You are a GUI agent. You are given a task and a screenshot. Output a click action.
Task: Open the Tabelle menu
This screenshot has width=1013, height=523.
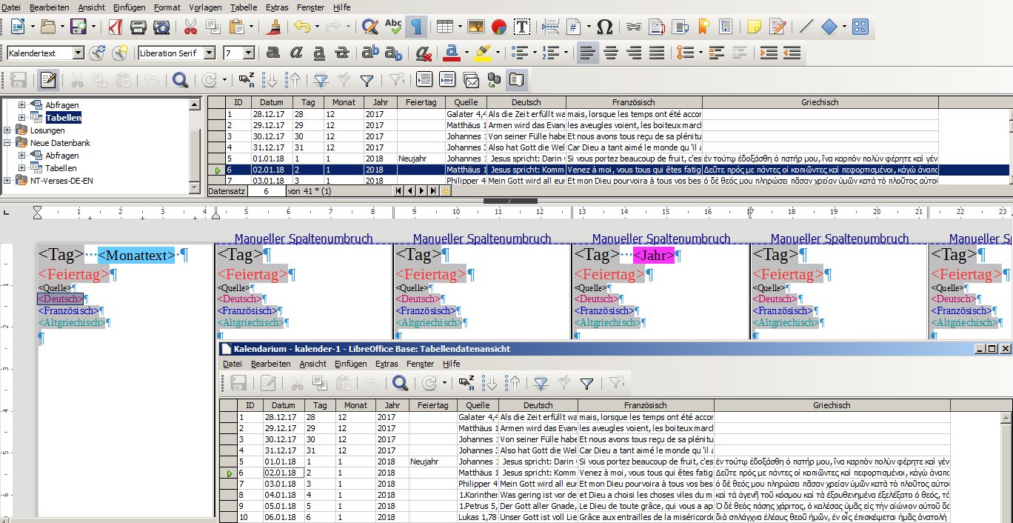pyautogui.click(x=244, y=7)
